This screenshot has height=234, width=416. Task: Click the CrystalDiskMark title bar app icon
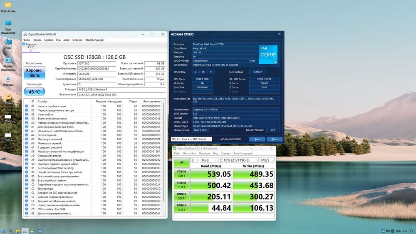pyautogui.click(x=175, y=149)
